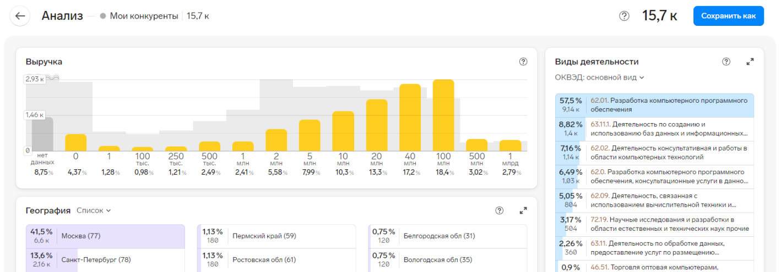Expand Виды деятельности panel to fullscreen
The height and width of the screenshot is (272, 781).
click(x=750, y=62)
